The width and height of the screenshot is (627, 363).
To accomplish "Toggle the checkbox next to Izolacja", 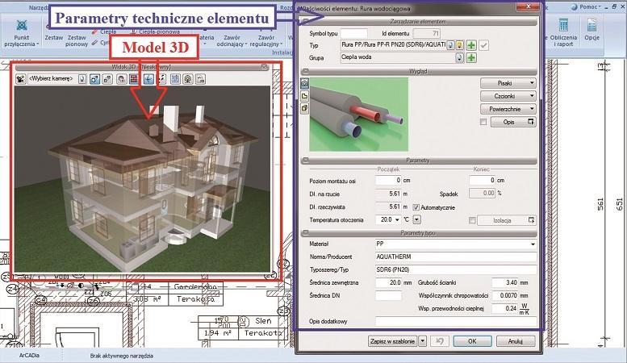I will [x=472, y=220].
